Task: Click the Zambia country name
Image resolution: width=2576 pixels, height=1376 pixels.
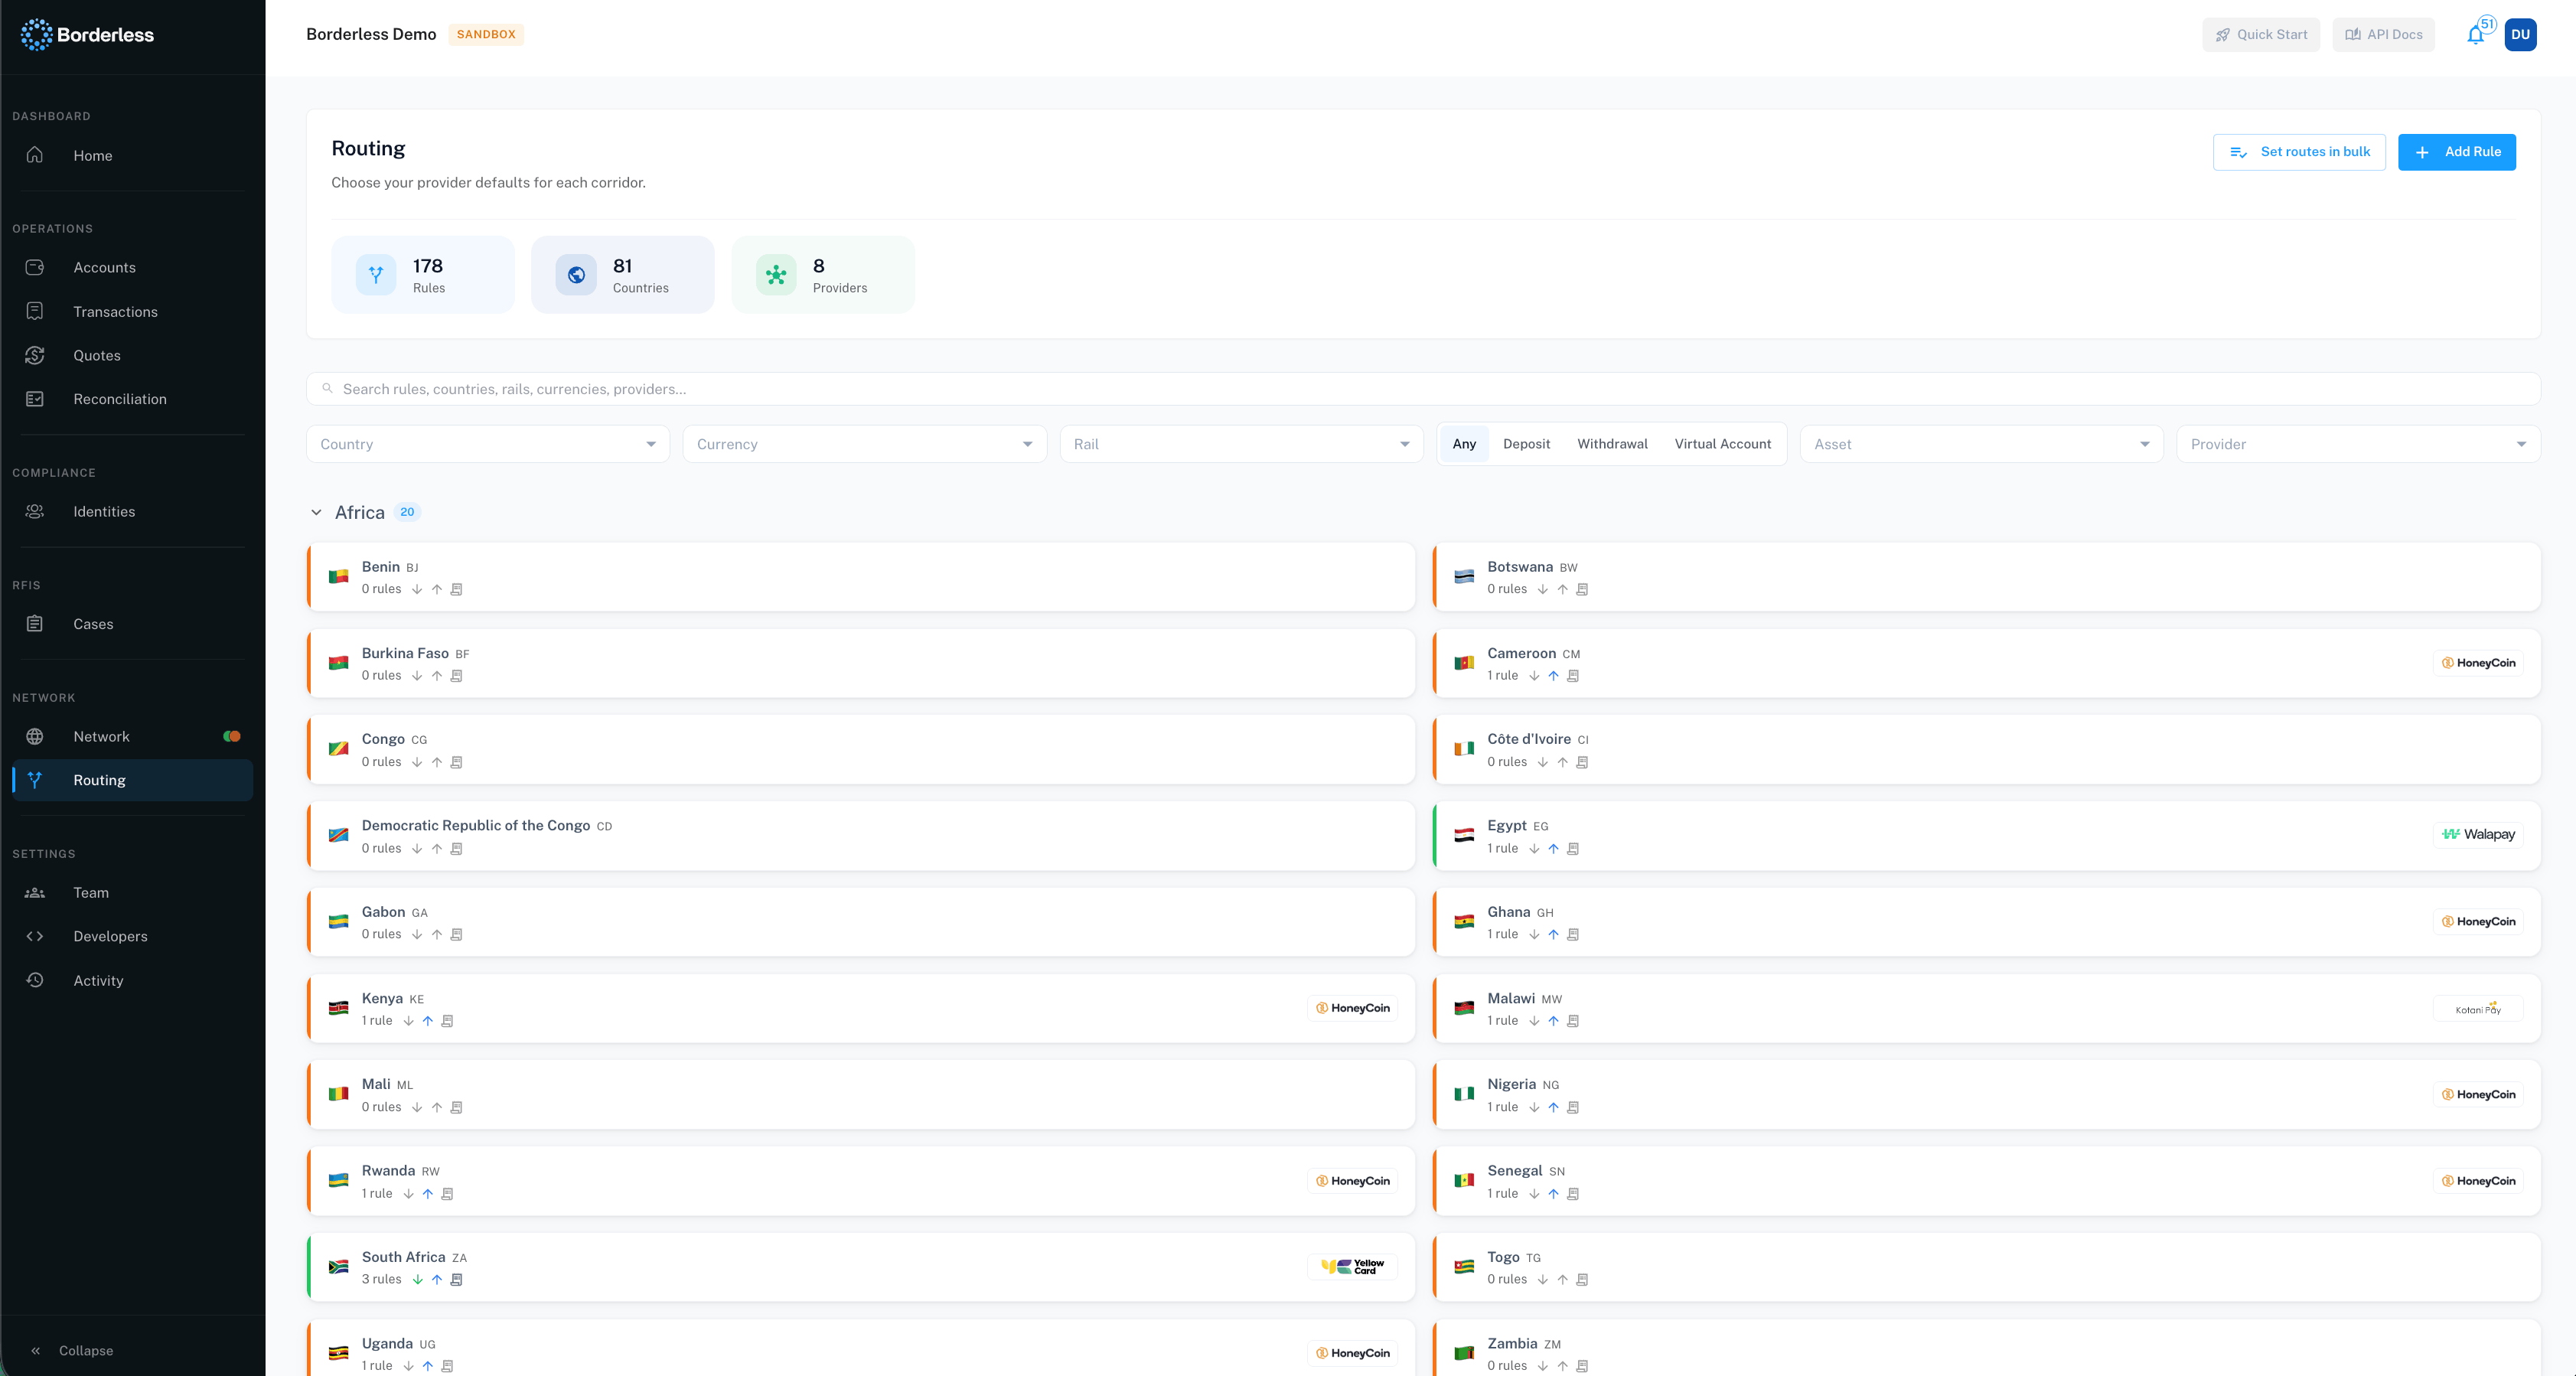Action: pyautogui.click(x=1512, y=1344)
